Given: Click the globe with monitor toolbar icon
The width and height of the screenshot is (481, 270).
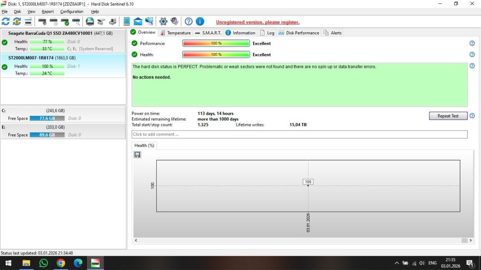Looking at the screenshot, I should [x=150, y=22].
